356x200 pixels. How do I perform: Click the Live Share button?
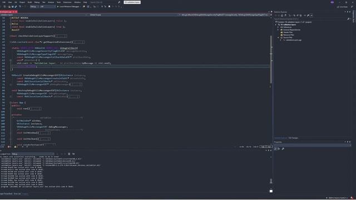342,7
